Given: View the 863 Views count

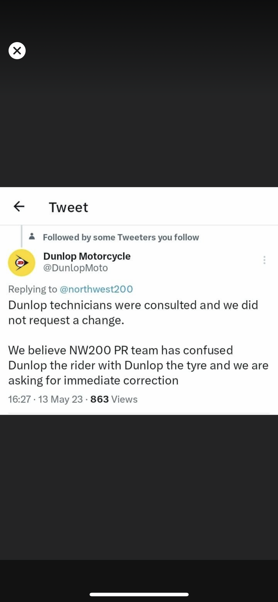Looking at the screenshot, I should point(114,399).
